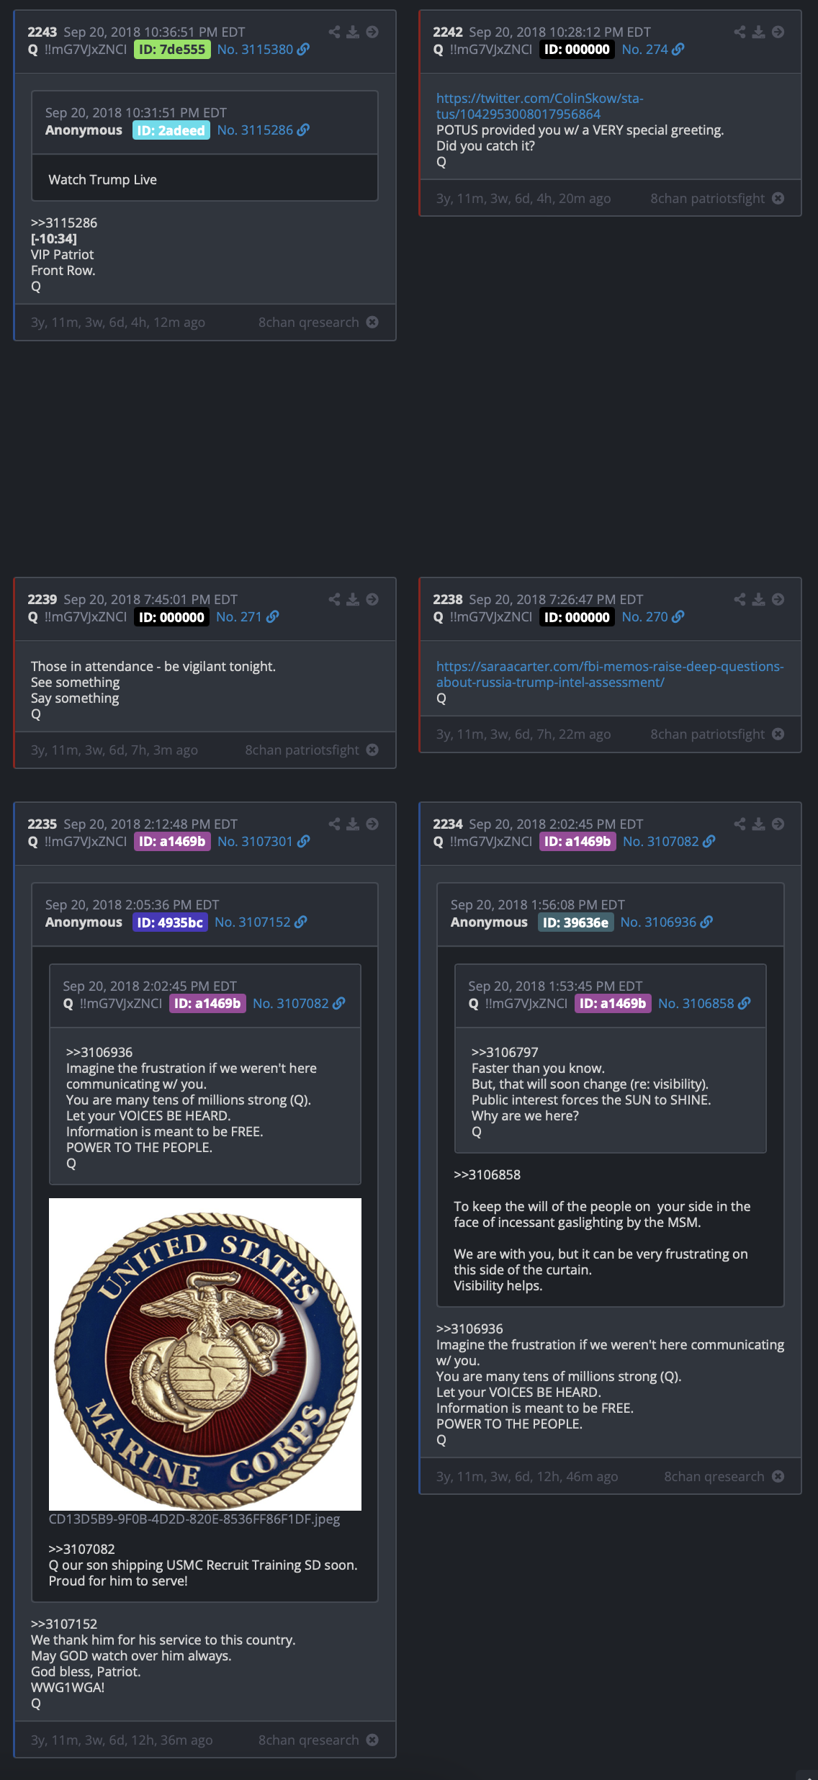
Task: Filter by ID 4935bc badge
Action: [170, 922]
